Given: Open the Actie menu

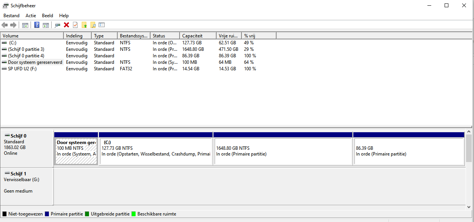Looking at the screenshot, I should 31,16.
